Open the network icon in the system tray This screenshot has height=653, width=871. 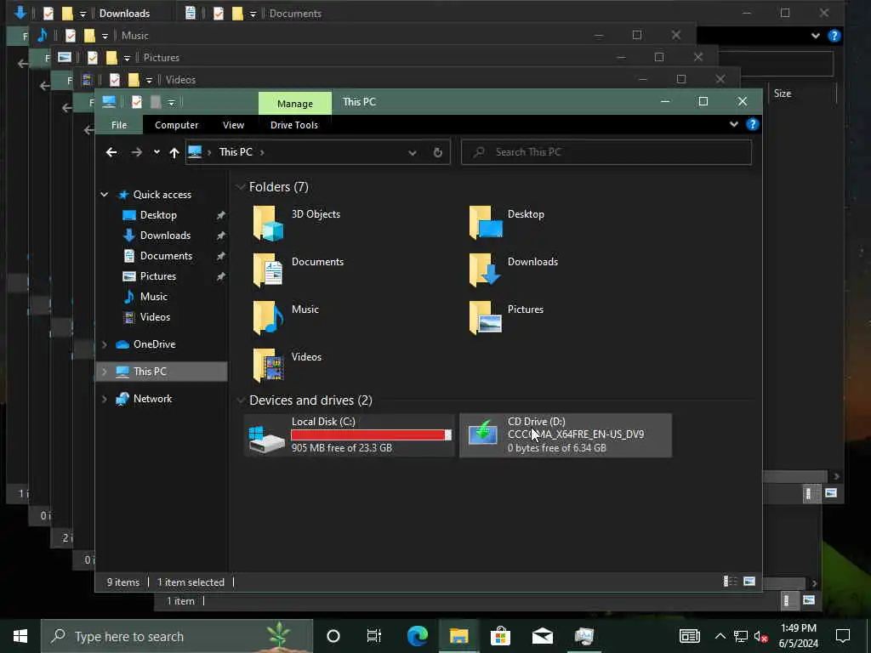[x=741, y=636]
